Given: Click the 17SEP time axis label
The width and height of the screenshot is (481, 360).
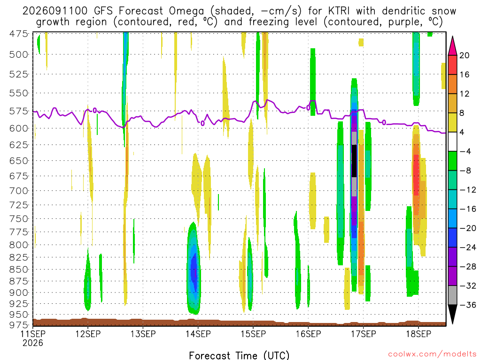Looking at the screenshot, I should tap(363, 334).
